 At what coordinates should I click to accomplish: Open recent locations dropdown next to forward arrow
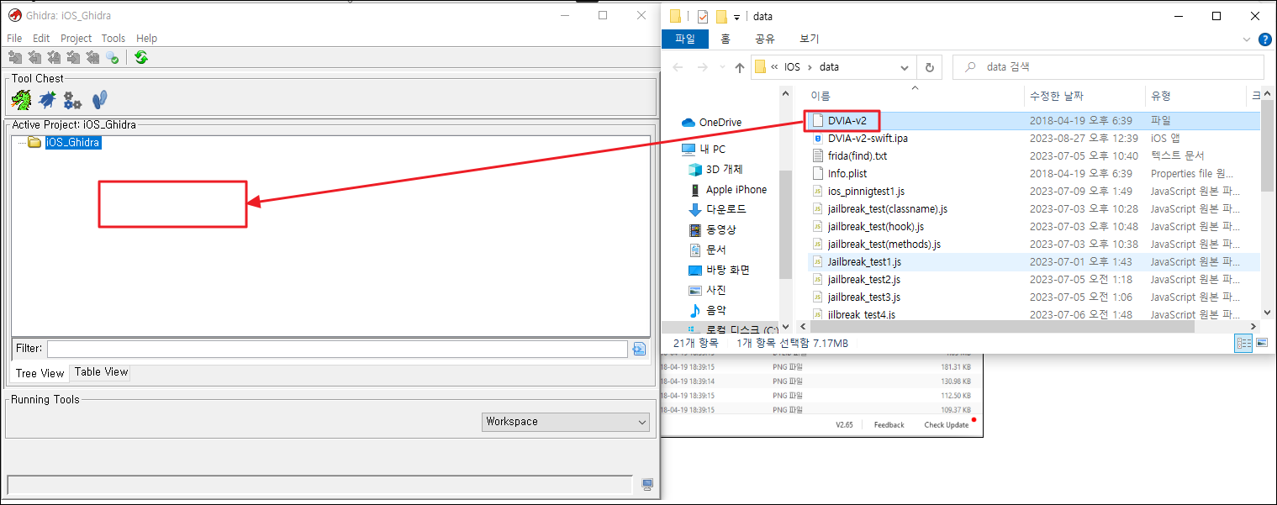coord(722,67)
